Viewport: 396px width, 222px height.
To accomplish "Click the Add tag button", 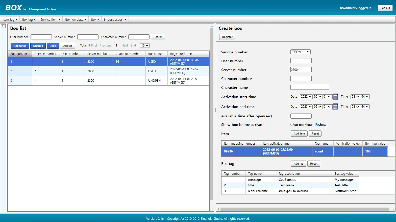I will [x=299, y=164].
